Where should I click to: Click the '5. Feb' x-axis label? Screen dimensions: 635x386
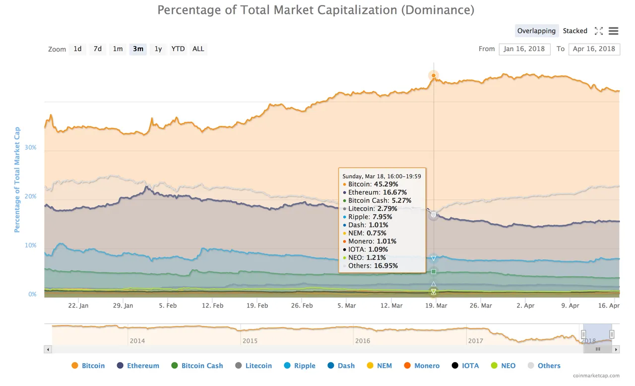coord(168,306)
